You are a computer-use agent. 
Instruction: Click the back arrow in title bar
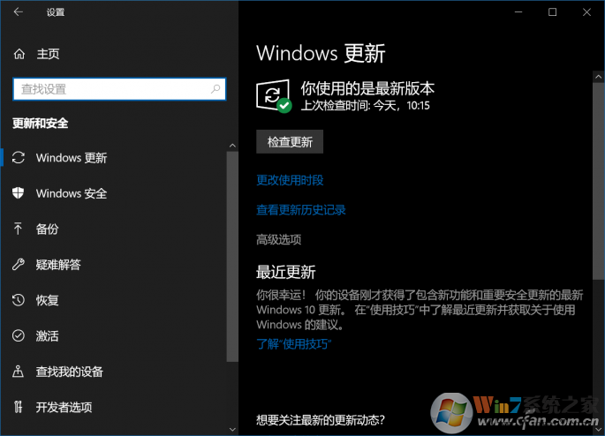pyautogui.click(x=19, y=12)
